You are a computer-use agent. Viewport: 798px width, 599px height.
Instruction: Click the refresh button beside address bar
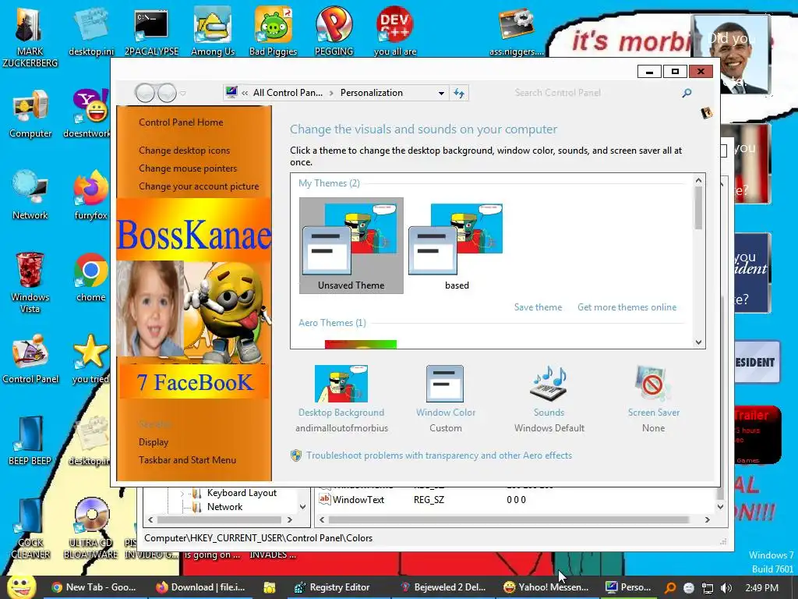pyautogui.click(x=459, y=93)
